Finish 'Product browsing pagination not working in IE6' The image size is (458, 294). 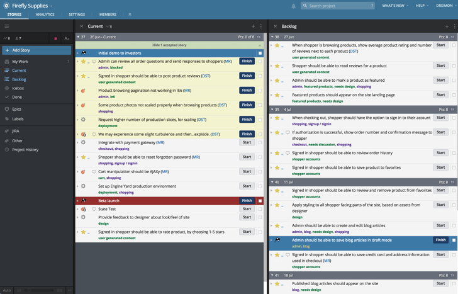click(247, 90)
